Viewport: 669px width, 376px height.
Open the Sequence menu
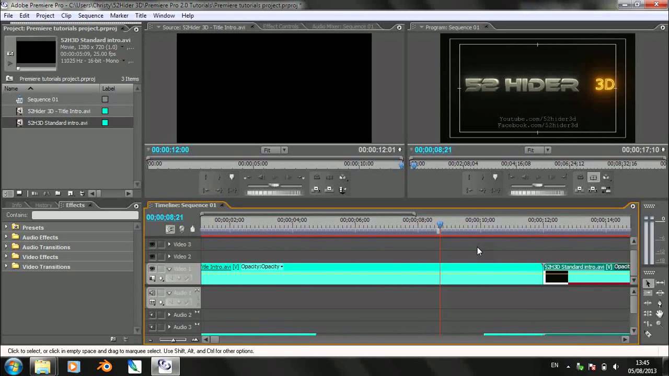point(90,16)
